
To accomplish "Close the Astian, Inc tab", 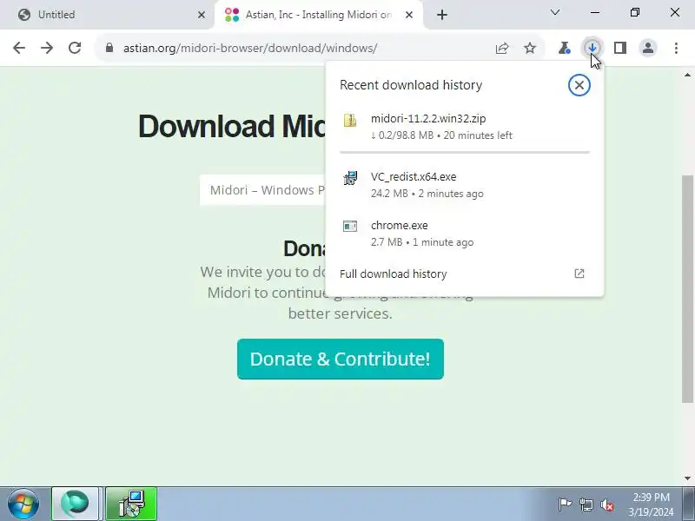I will 409,15.
